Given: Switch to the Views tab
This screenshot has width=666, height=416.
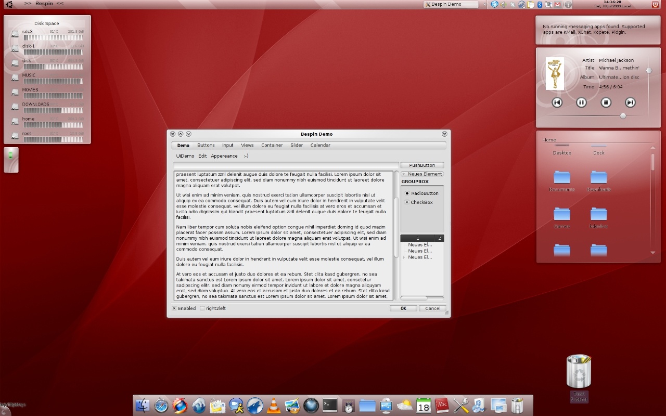Looking at the screenshot, I should click(247, 145).
